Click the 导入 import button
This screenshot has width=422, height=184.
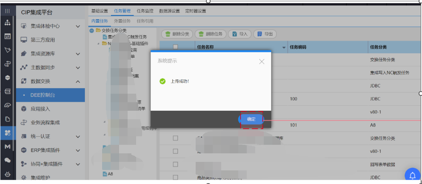point(240,34)
